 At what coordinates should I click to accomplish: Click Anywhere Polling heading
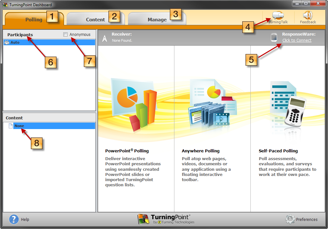coord(201,151)
